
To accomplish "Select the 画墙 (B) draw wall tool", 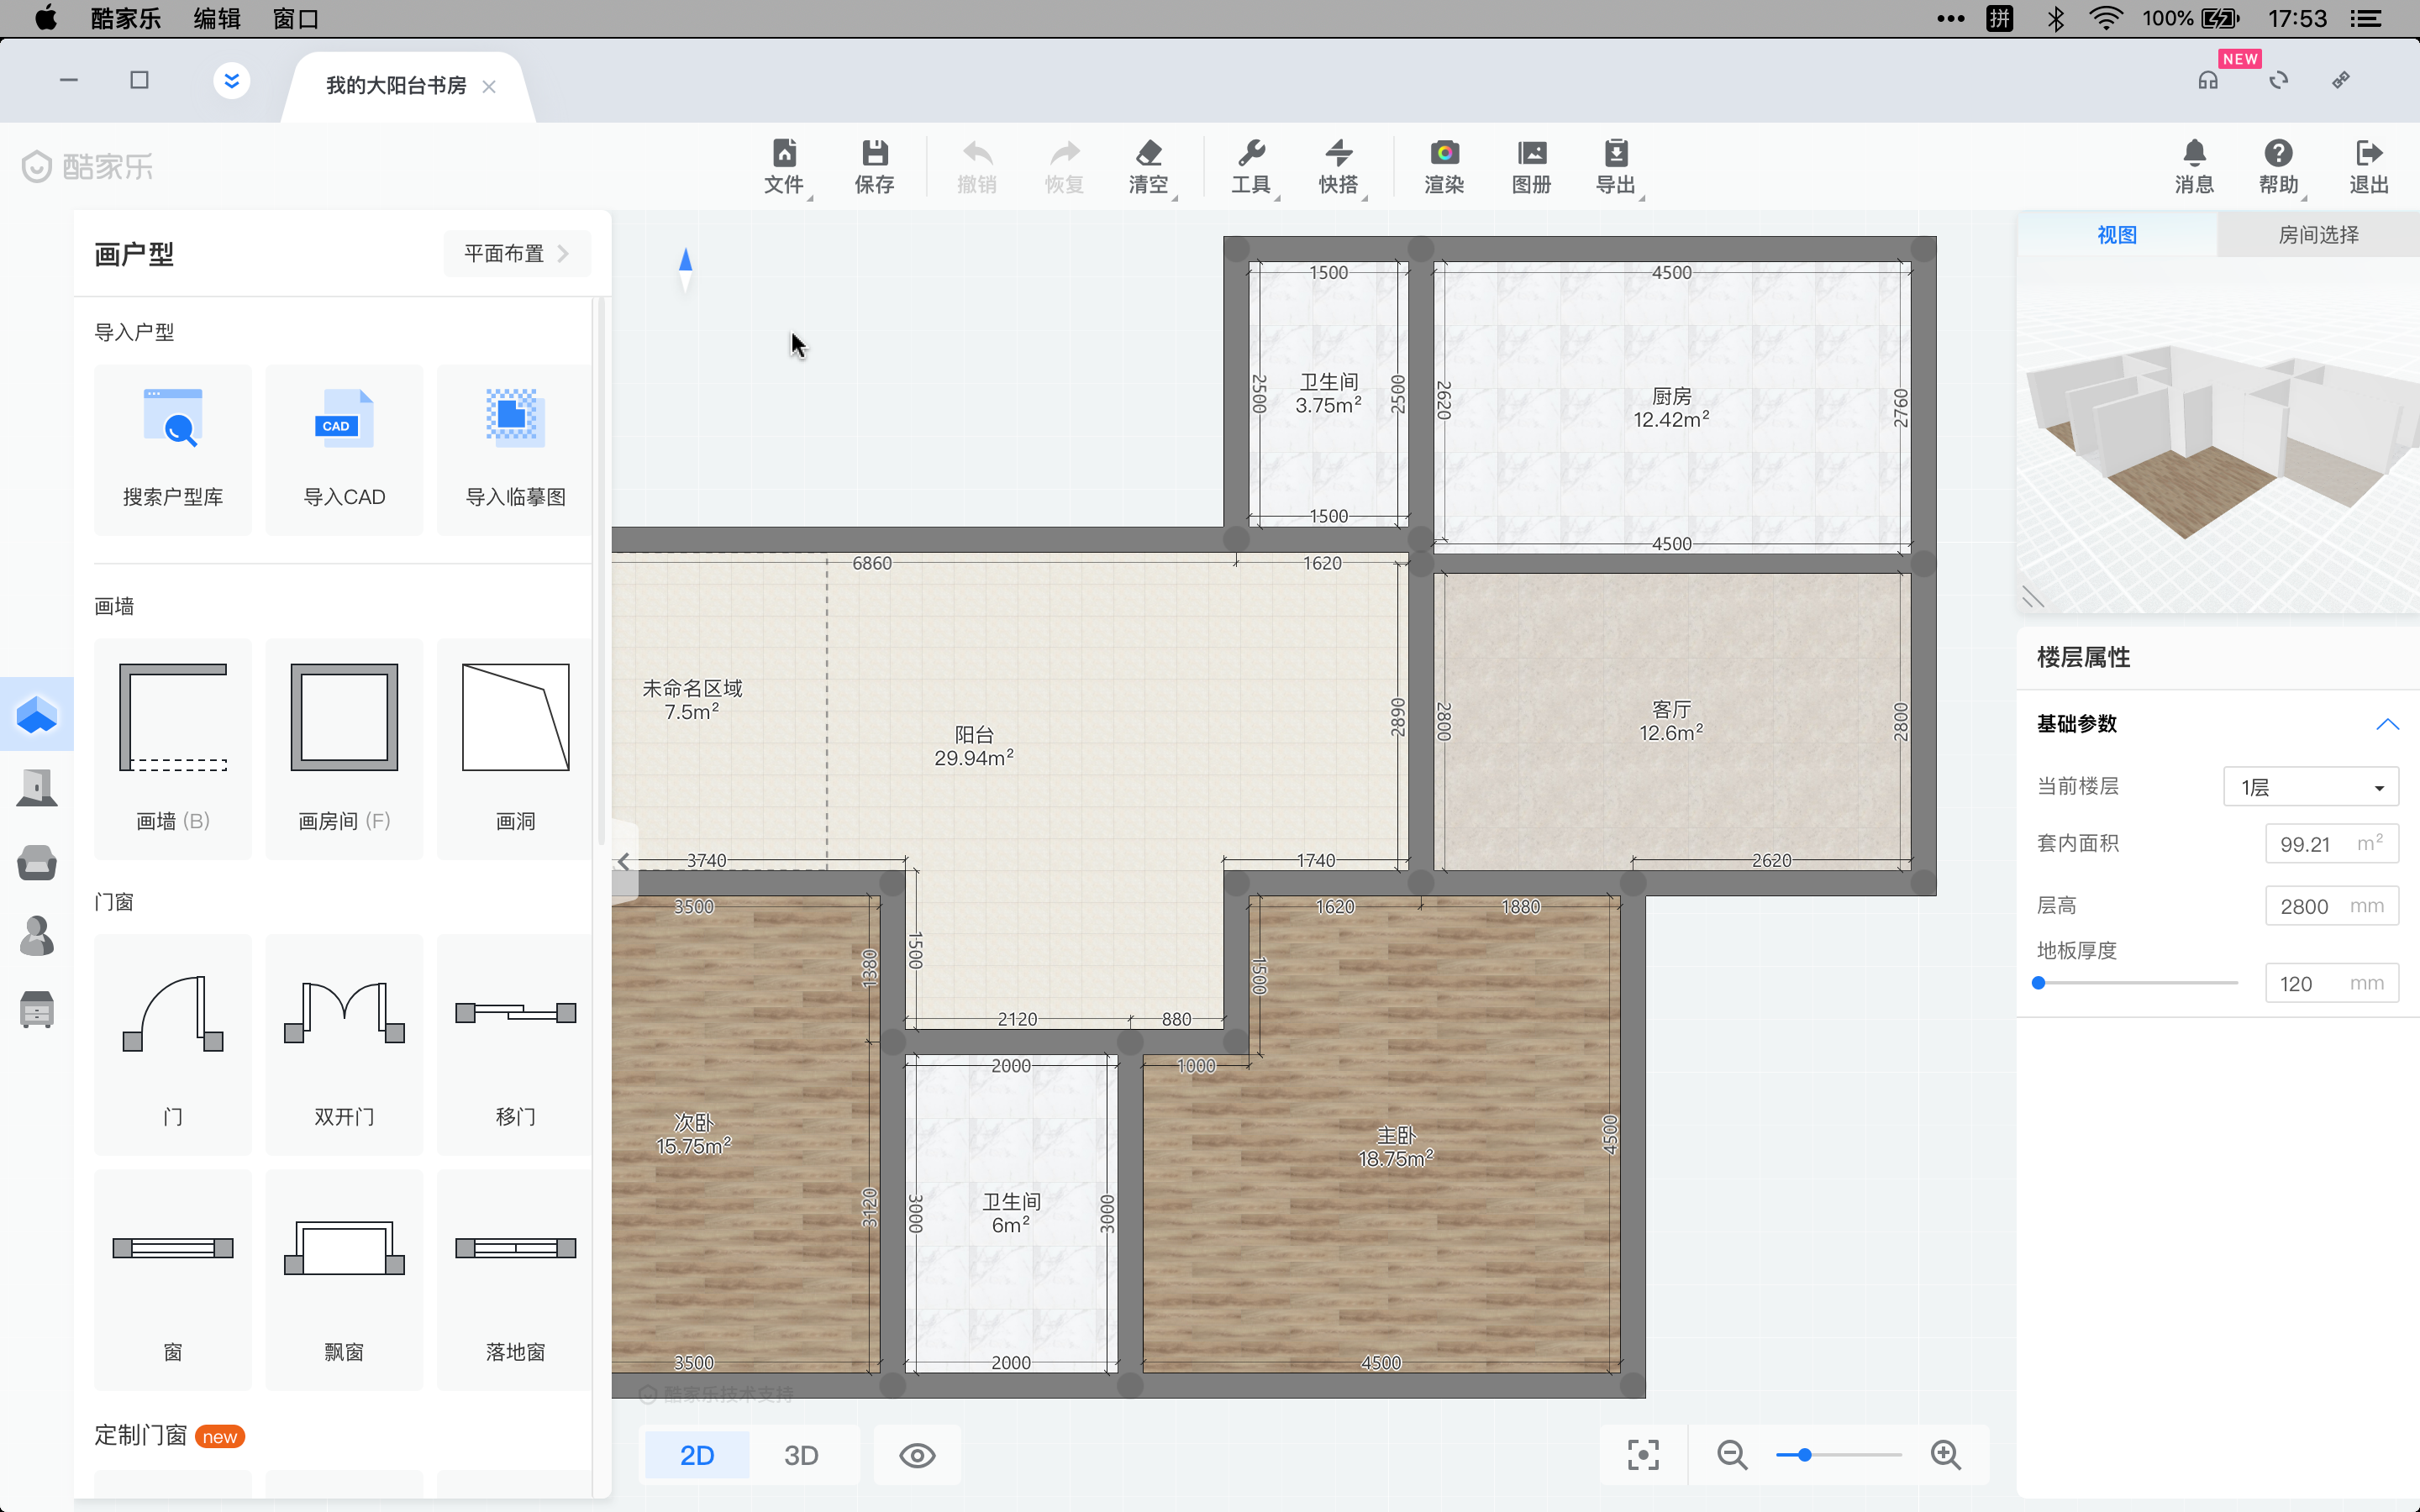I will [173, 748].
